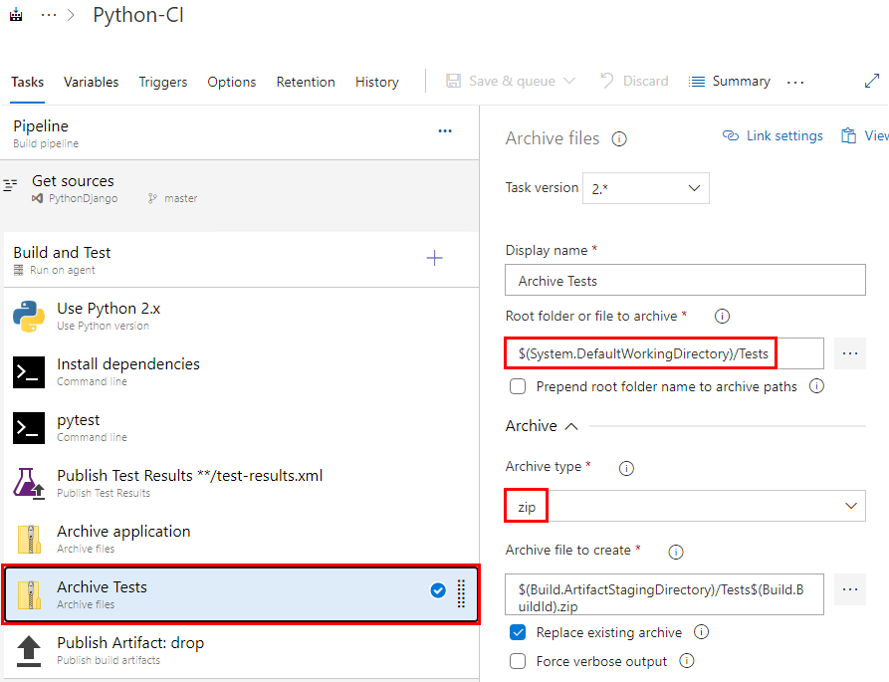889x682 pixels.
Task: Open the toolbar more actions ellipsis
Action: [x=794, y=83]
